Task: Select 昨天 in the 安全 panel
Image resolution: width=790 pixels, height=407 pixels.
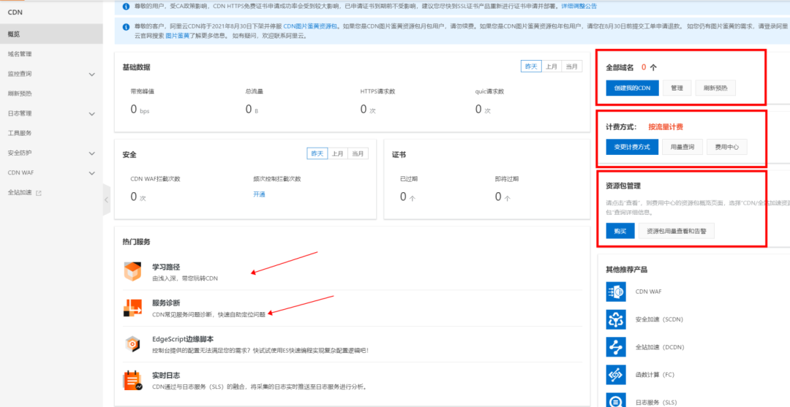Action: pos(317,153)
